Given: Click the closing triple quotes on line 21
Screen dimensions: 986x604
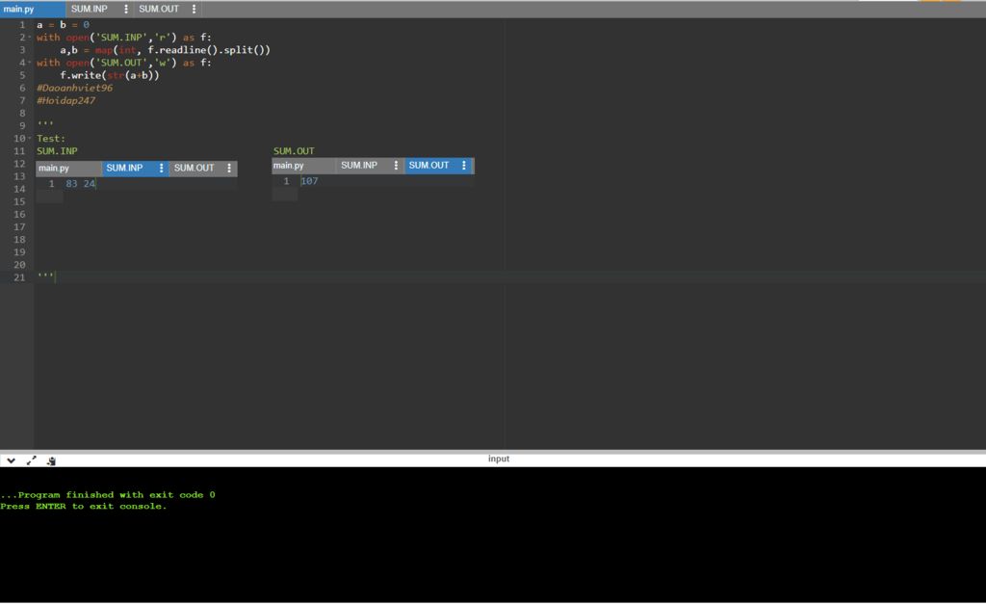Looking at the screenshot, I should click(45, 276).
